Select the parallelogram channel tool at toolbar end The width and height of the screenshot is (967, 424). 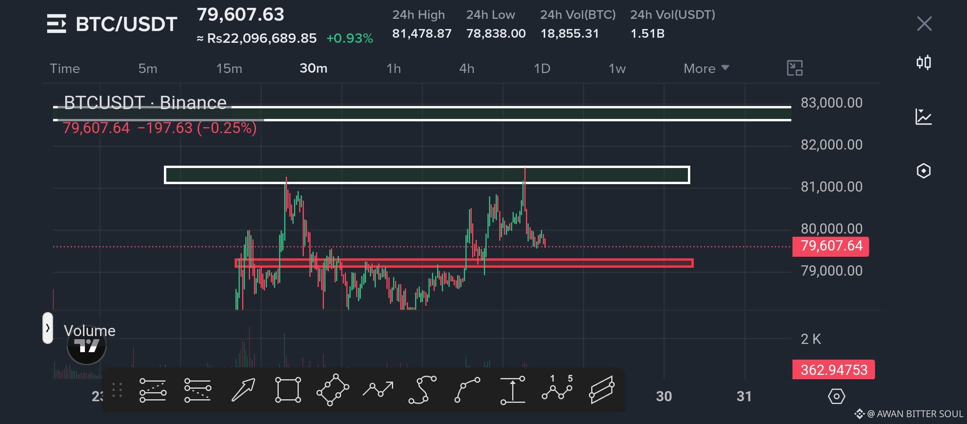coord(602,390)
